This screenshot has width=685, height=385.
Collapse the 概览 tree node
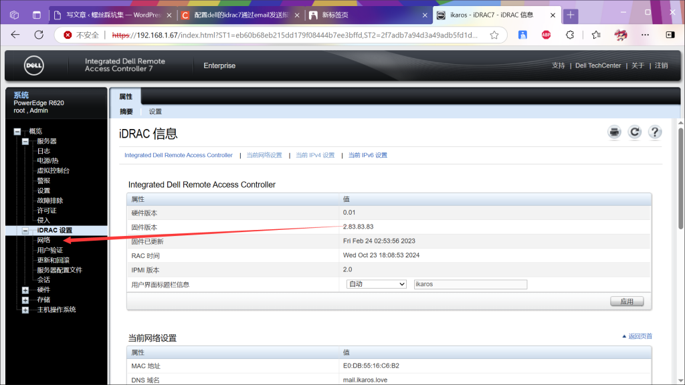[x=17, y=132]
